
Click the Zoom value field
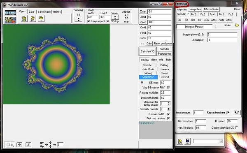[159, 38]
